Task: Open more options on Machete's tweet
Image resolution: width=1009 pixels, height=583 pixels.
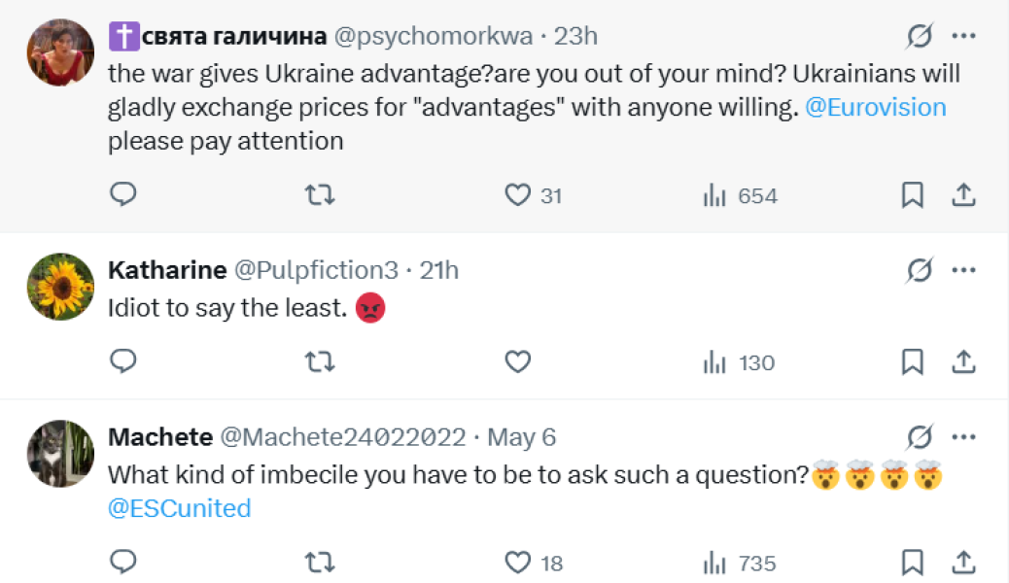Action: click(963, 437)
